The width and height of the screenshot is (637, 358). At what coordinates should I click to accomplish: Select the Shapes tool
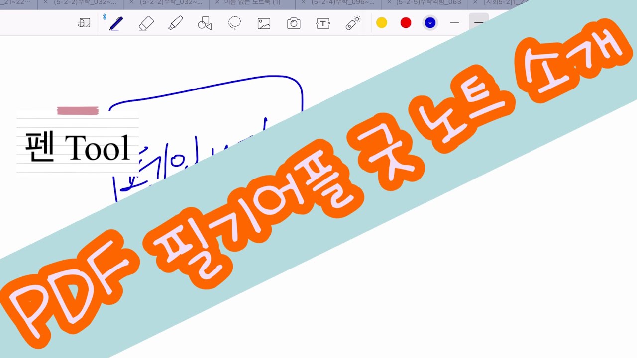pyautogui.click(x=205, y=23)
